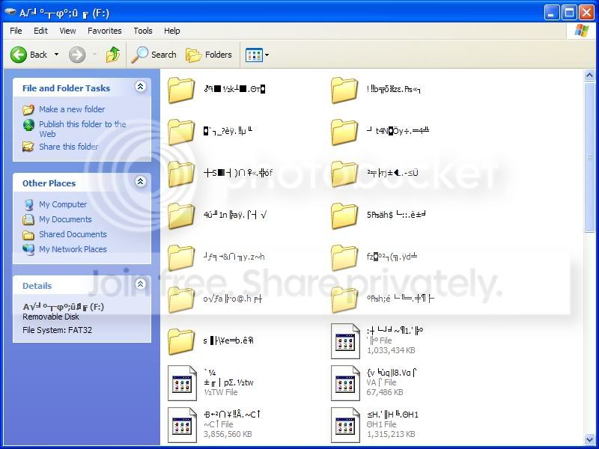Click the My Network Places icon
The height and width of the screenshot is (449, 599).
[28, 249]
